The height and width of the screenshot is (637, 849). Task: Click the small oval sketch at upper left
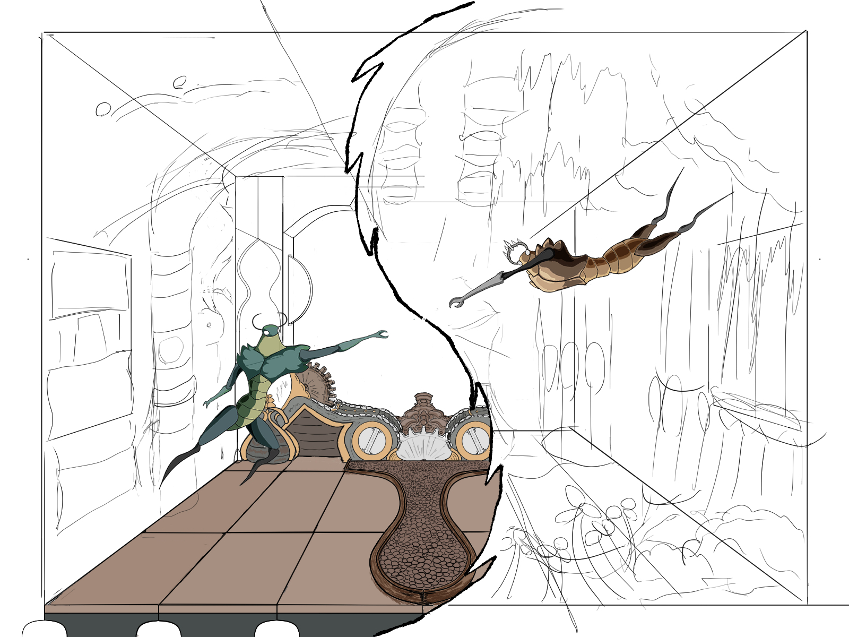(x=102, y=110)
